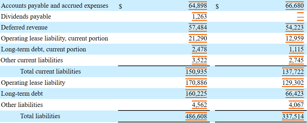Click the 486,608 total liabilities value

point(196,116)
